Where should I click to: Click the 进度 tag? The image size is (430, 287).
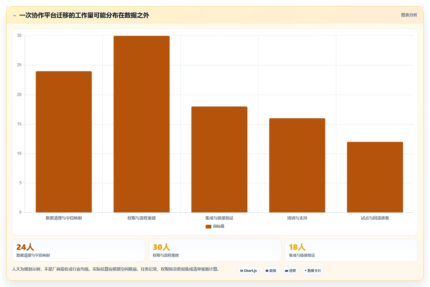tap(290, 271)
